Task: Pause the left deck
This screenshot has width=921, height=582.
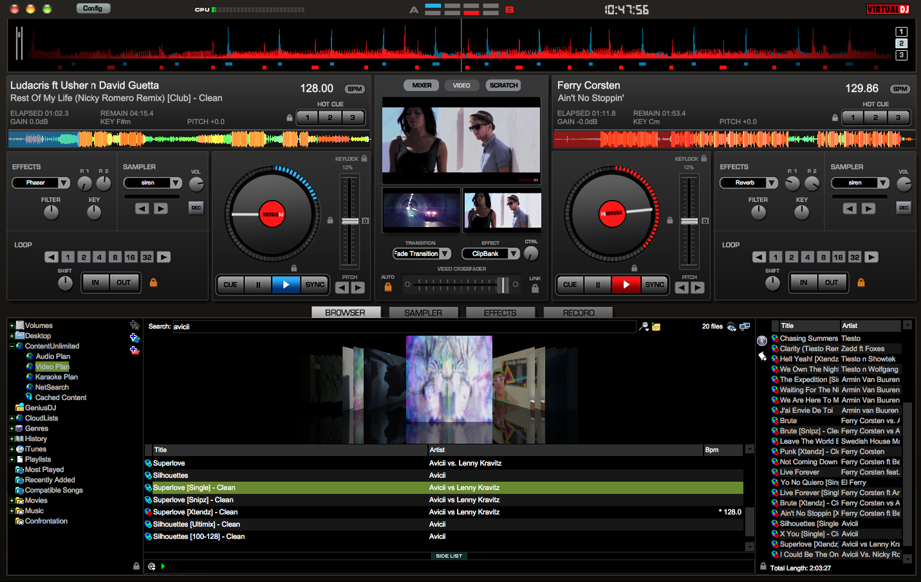Action: pos(258,284)
